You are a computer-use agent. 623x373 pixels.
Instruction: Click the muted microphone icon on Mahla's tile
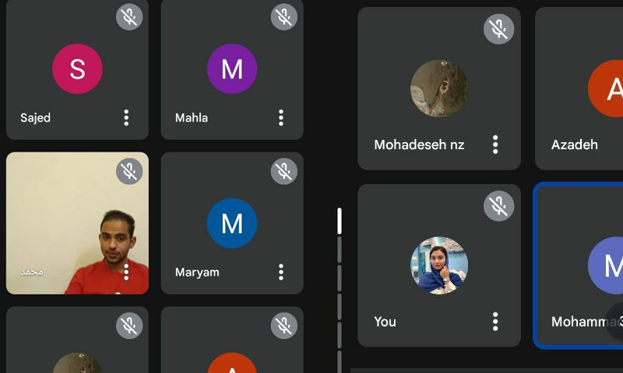click(283, 16)
